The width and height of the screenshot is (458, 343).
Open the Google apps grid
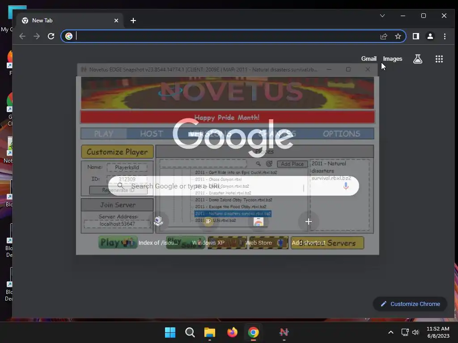(439, 59)
